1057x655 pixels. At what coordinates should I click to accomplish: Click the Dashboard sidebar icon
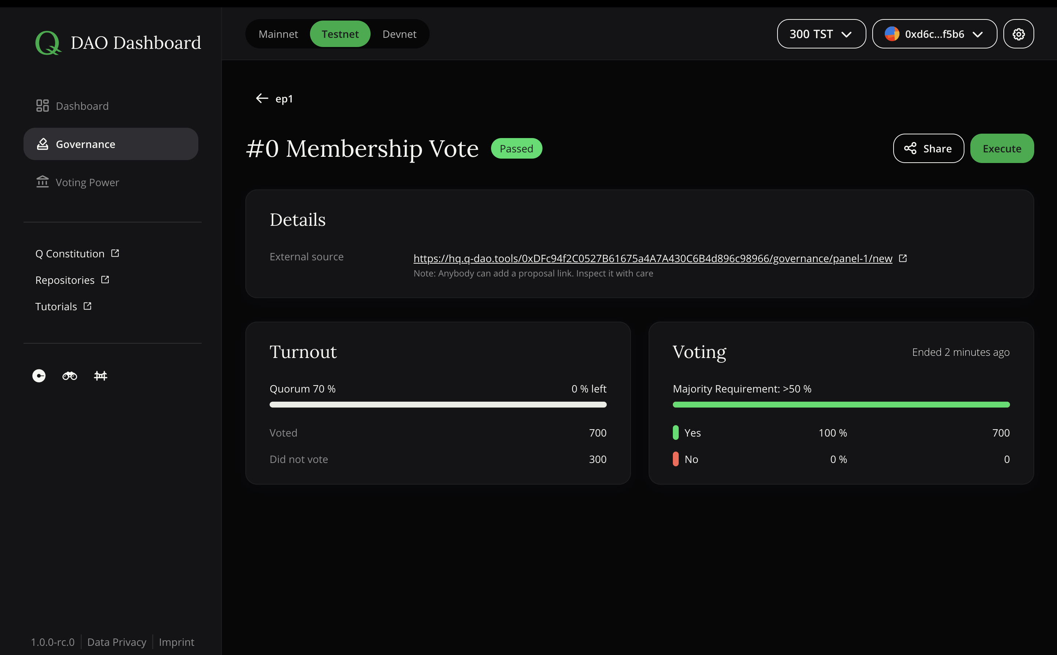click(42, 106)
